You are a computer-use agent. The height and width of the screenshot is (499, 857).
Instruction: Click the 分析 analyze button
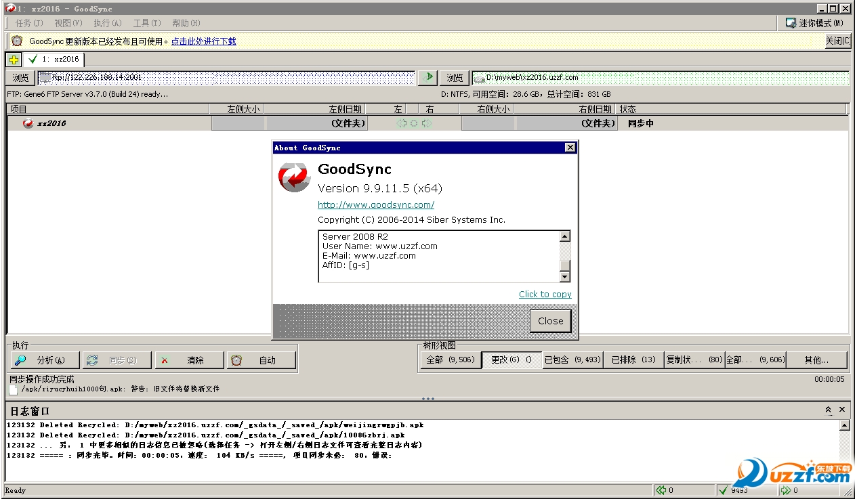[45, 360]
